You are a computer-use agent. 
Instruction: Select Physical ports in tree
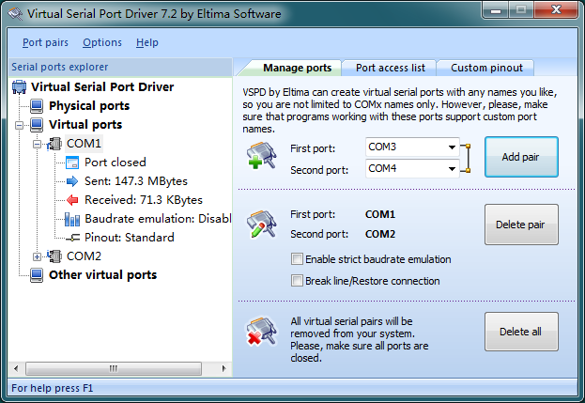pyautogui.click(x=89, y=106)
